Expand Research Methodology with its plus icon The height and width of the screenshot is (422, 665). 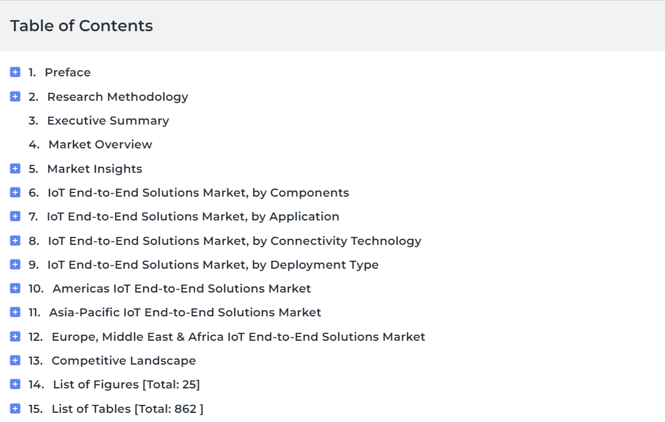[x=15, y=96]
